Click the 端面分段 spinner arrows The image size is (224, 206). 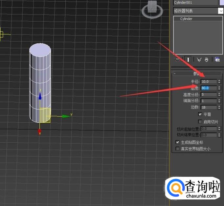(219, 101)
